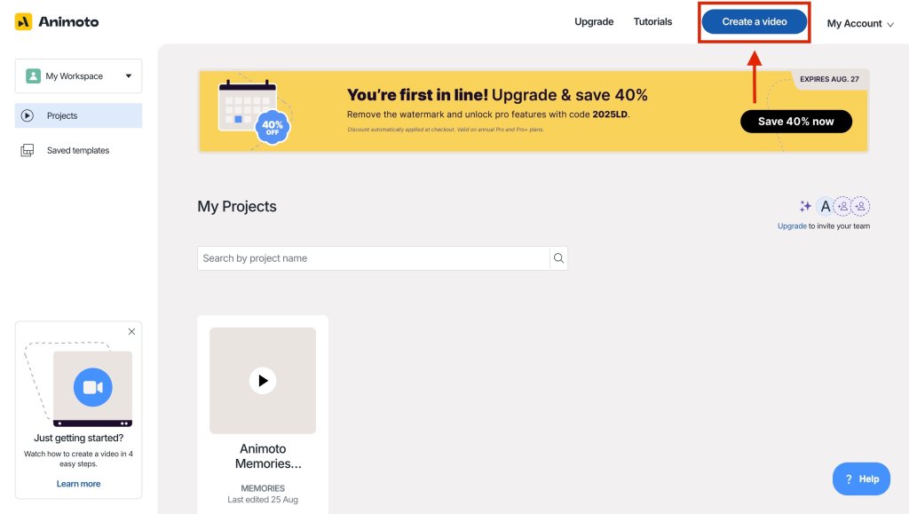
Task: Click the A user avatar circle
Action: (x=825, y=206)
